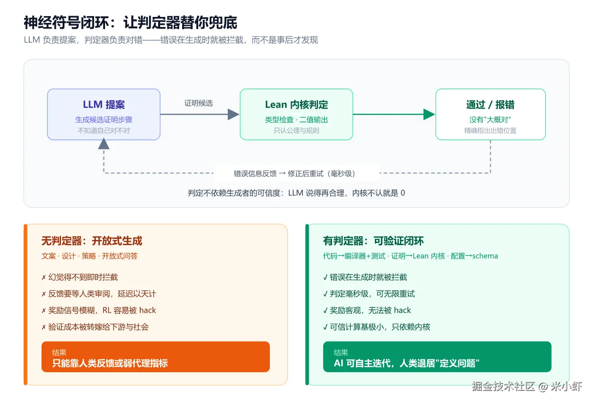Screen dimensions: 593x403
Task: Click the orange result "只能靠人类反馈或弱代理指标"
Action: (x=110, y=363)
